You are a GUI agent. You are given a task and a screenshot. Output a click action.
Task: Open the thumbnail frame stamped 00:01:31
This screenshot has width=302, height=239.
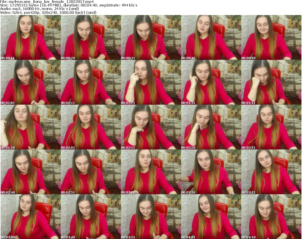click(x=211, y=82)
